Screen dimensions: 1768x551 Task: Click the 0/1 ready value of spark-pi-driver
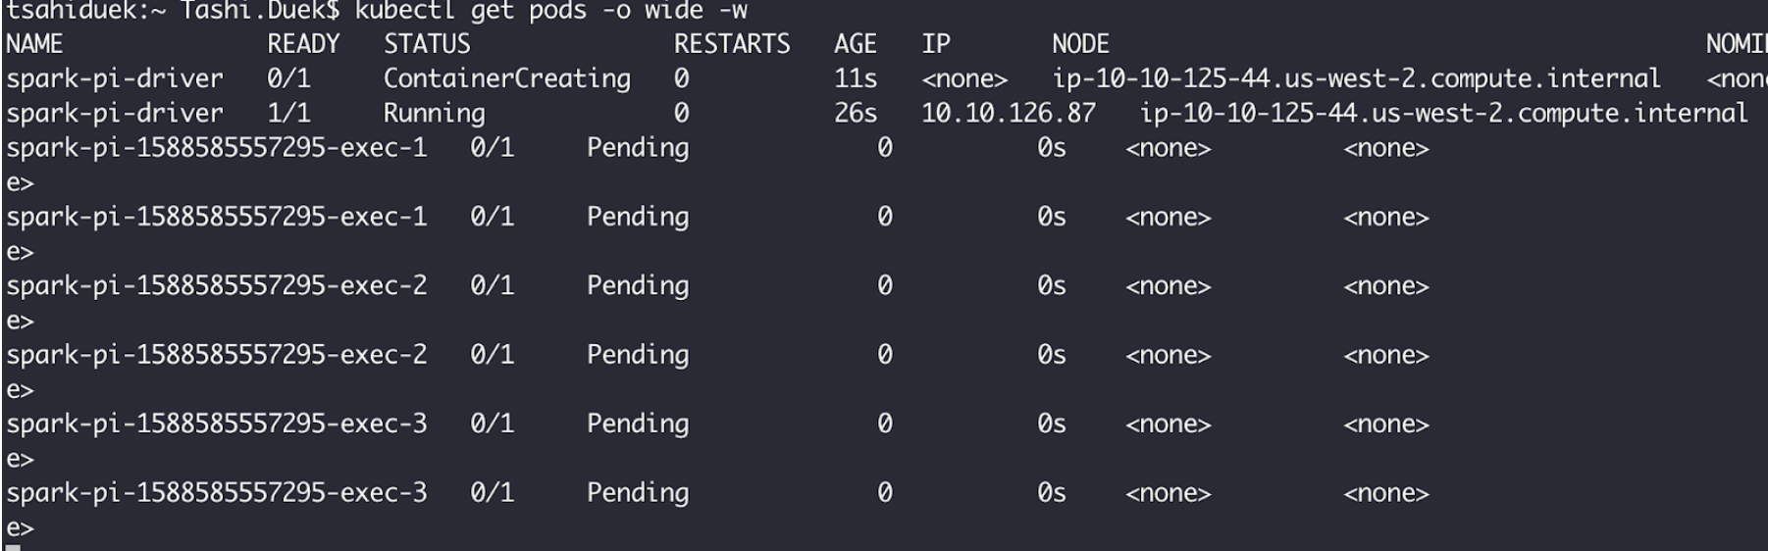click(288, 78)
